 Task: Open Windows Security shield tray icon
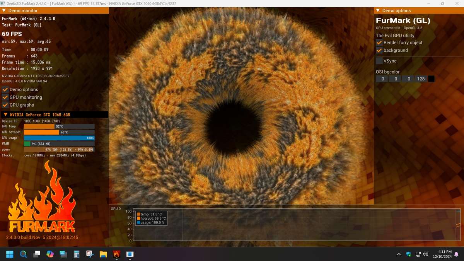[409, 254]
